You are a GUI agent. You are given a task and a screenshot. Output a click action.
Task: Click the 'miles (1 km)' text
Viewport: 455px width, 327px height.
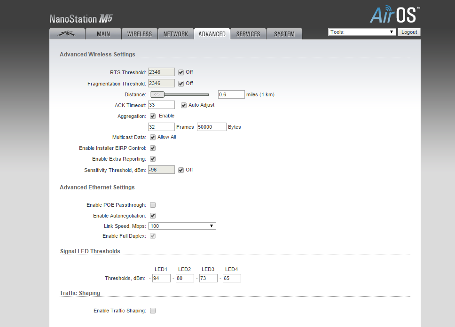(x=260, y=94)
